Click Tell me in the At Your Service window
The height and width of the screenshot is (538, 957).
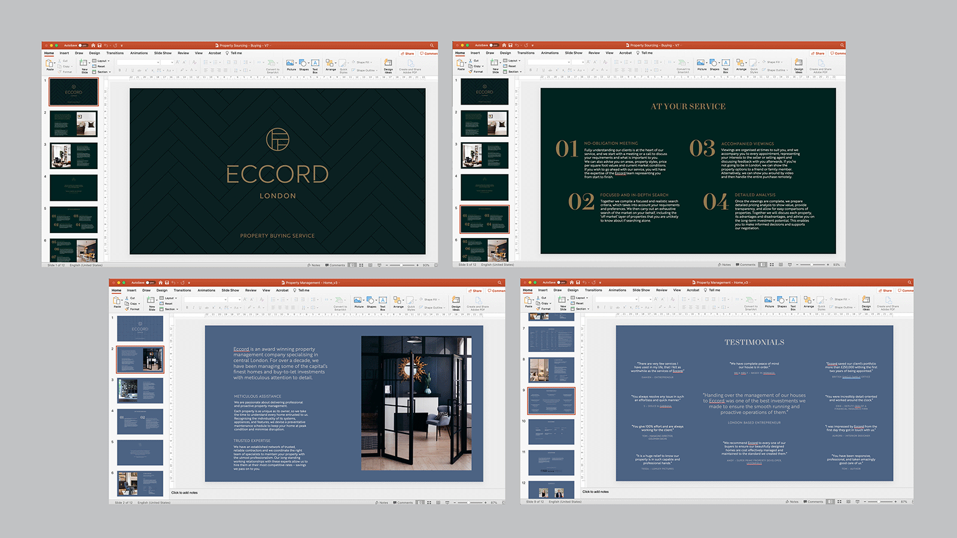click(x=645, y=53)
